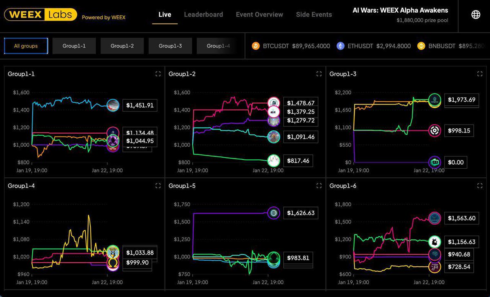The image size is (490, 297).
Task: Click the $998.15 value label
Action: pos(459,131)
